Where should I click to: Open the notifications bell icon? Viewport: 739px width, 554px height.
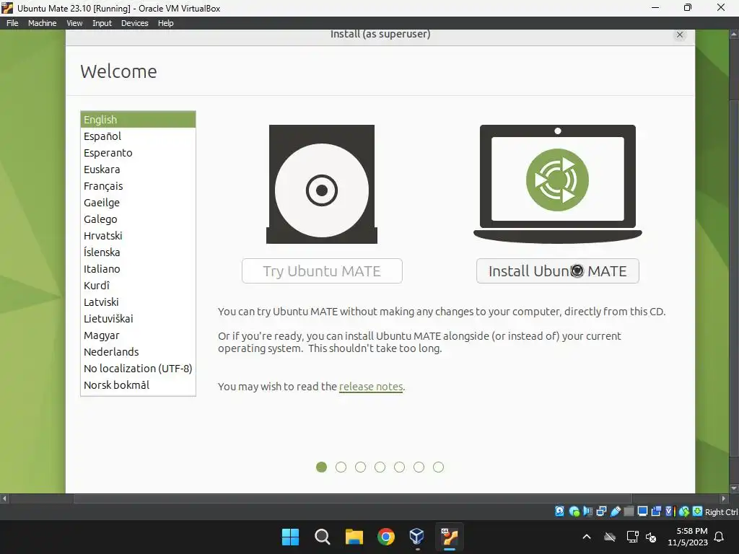[x=720, y=537]
